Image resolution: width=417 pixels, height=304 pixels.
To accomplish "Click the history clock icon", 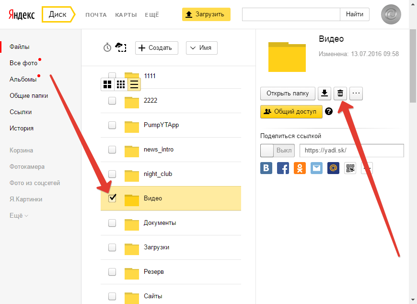I will coord(107,47).
